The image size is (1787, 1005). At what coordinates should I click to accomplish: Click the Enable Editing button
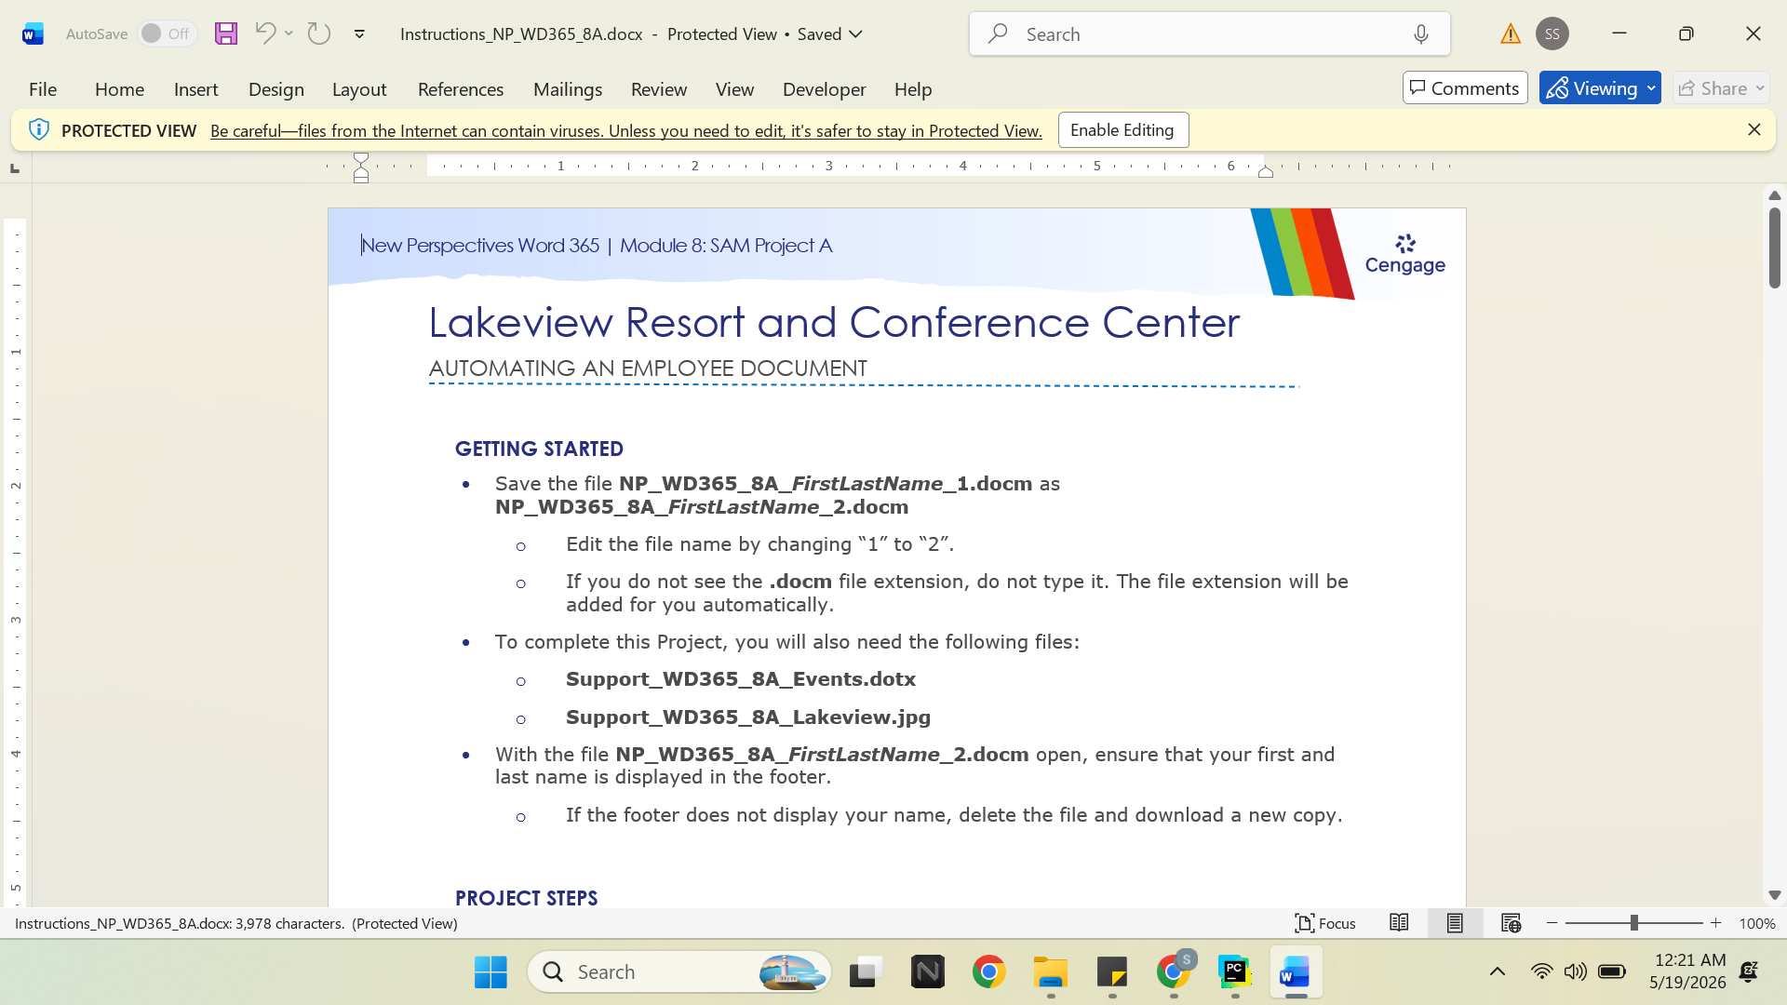[1122, 130]
